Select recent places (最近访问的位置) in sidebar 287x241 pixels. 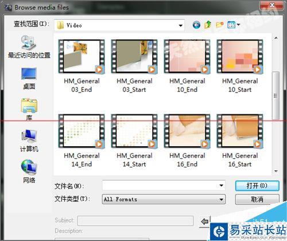coord(29,47)
